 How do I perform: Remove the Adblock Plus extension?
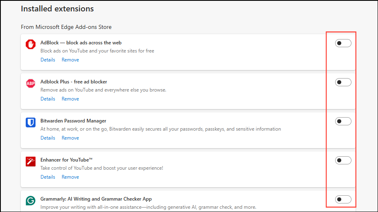[x=70, y=99]
